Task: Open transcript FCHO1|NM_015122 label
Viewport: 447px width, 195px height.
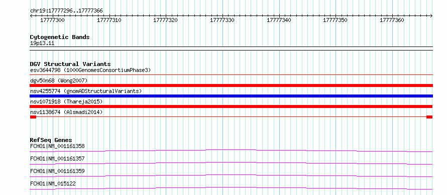Action: pos(53,184)
